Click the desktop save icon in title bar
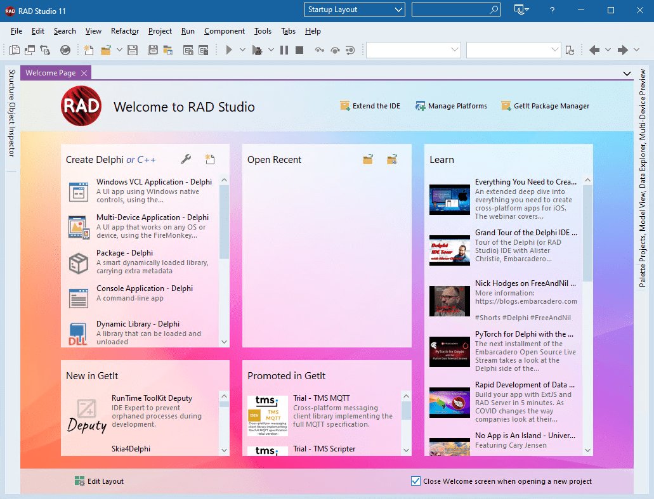 point(521,10)
